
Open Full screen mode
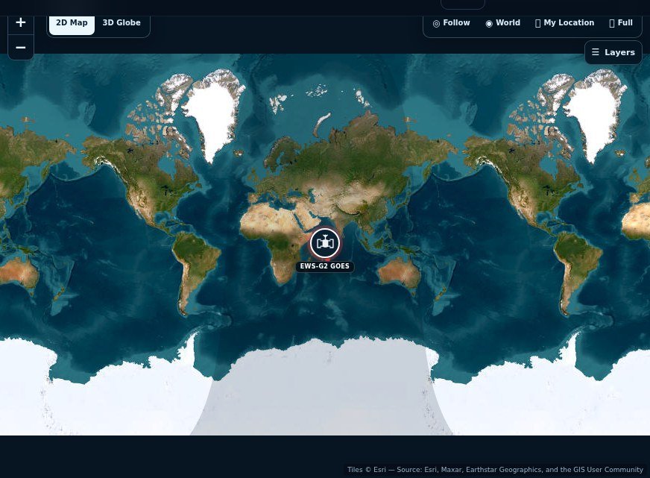pos(621,23)
